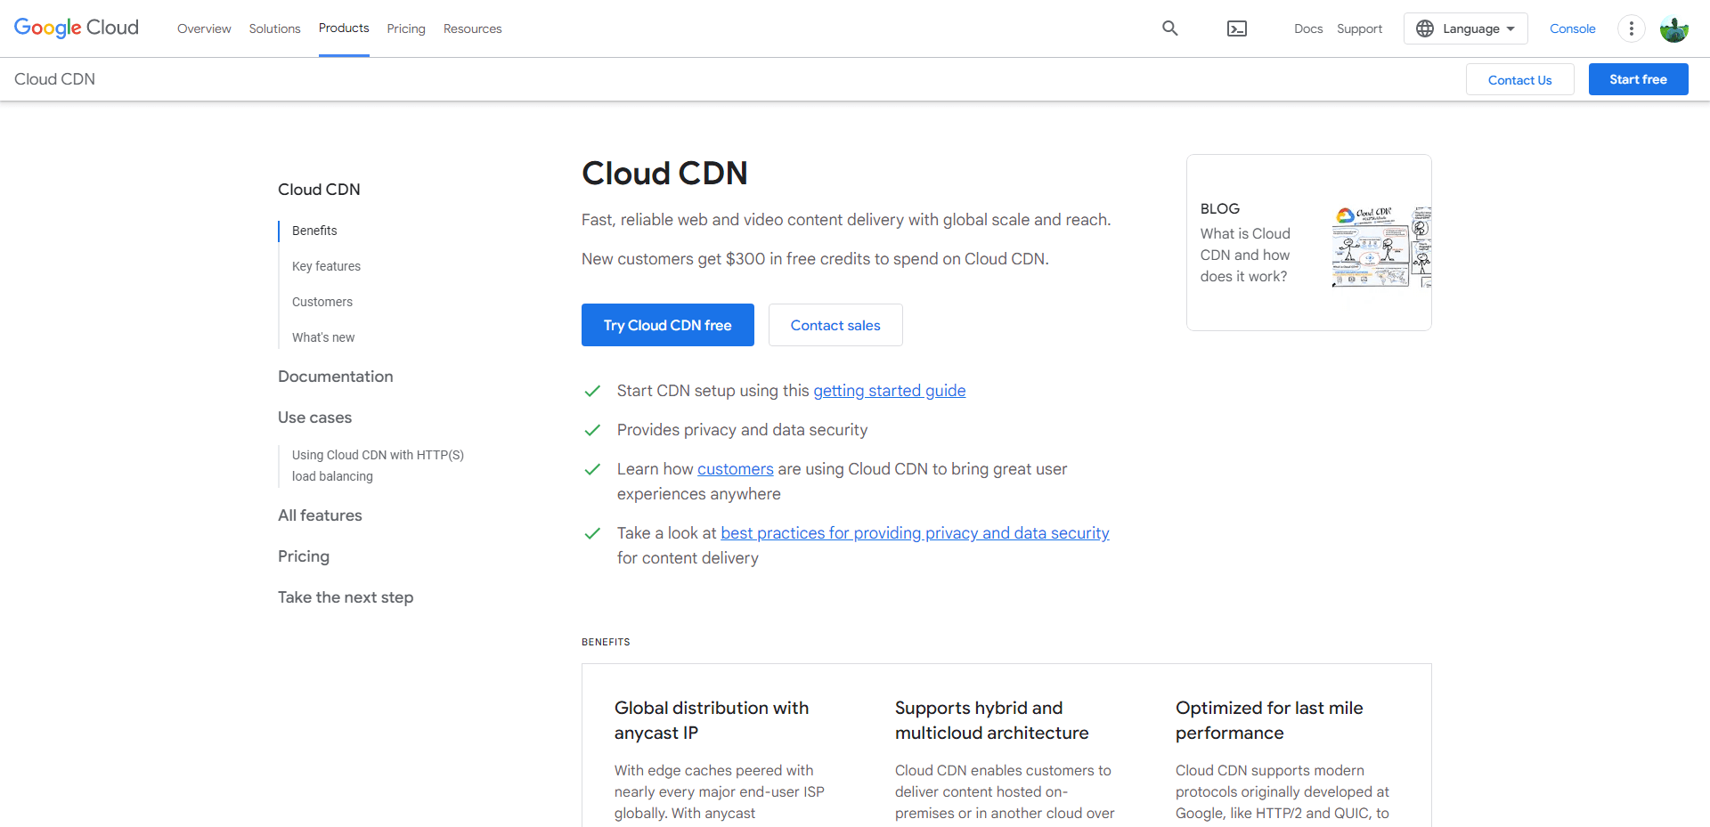The image size is (1710, 827).
Task: Click the Contact Us button
Action: click(1520, 79)
